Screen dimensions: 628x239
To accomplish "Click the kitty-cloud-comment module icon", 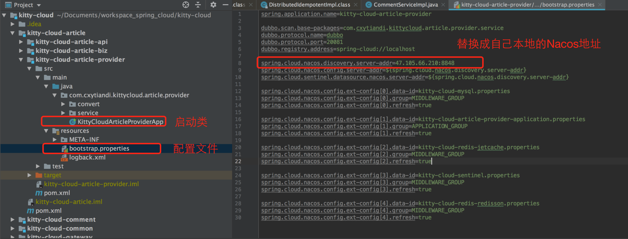I will click(x=22, y=220).
